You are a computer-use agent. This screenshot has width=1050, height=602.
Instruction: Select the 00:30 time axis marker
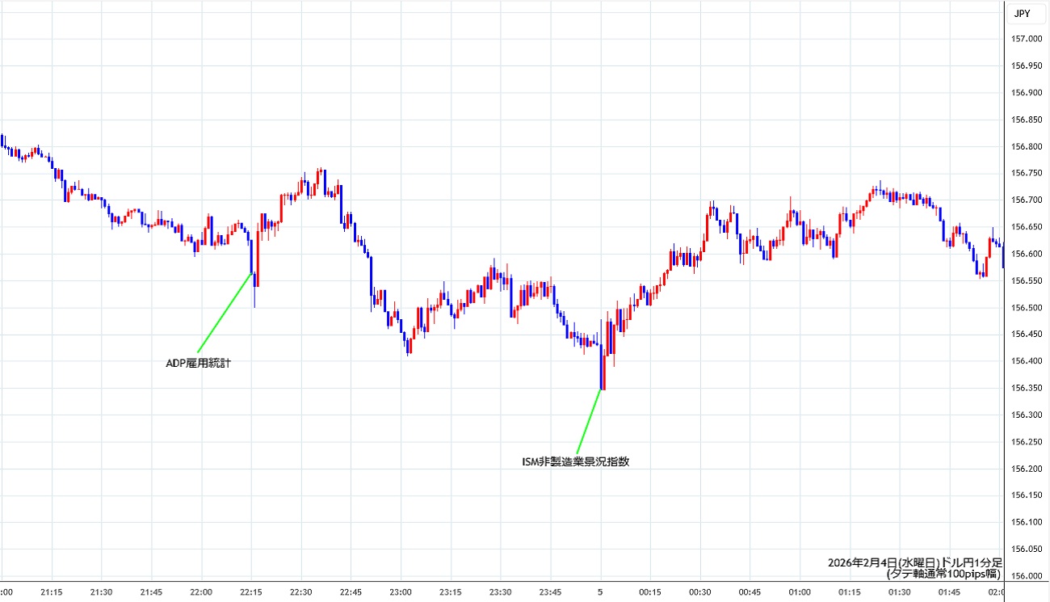click(x=699, y=592)
